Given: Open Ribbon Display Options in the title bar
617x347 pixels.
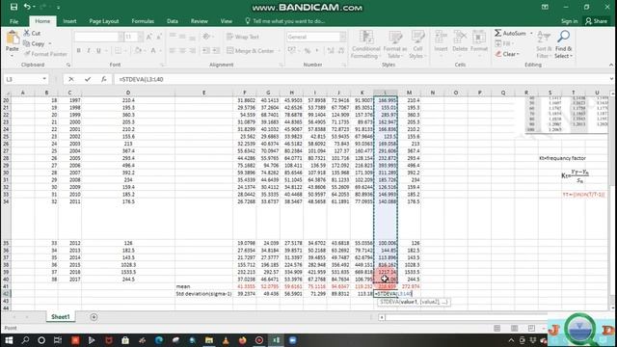Looking at the screenshot, I should point(545,7).
